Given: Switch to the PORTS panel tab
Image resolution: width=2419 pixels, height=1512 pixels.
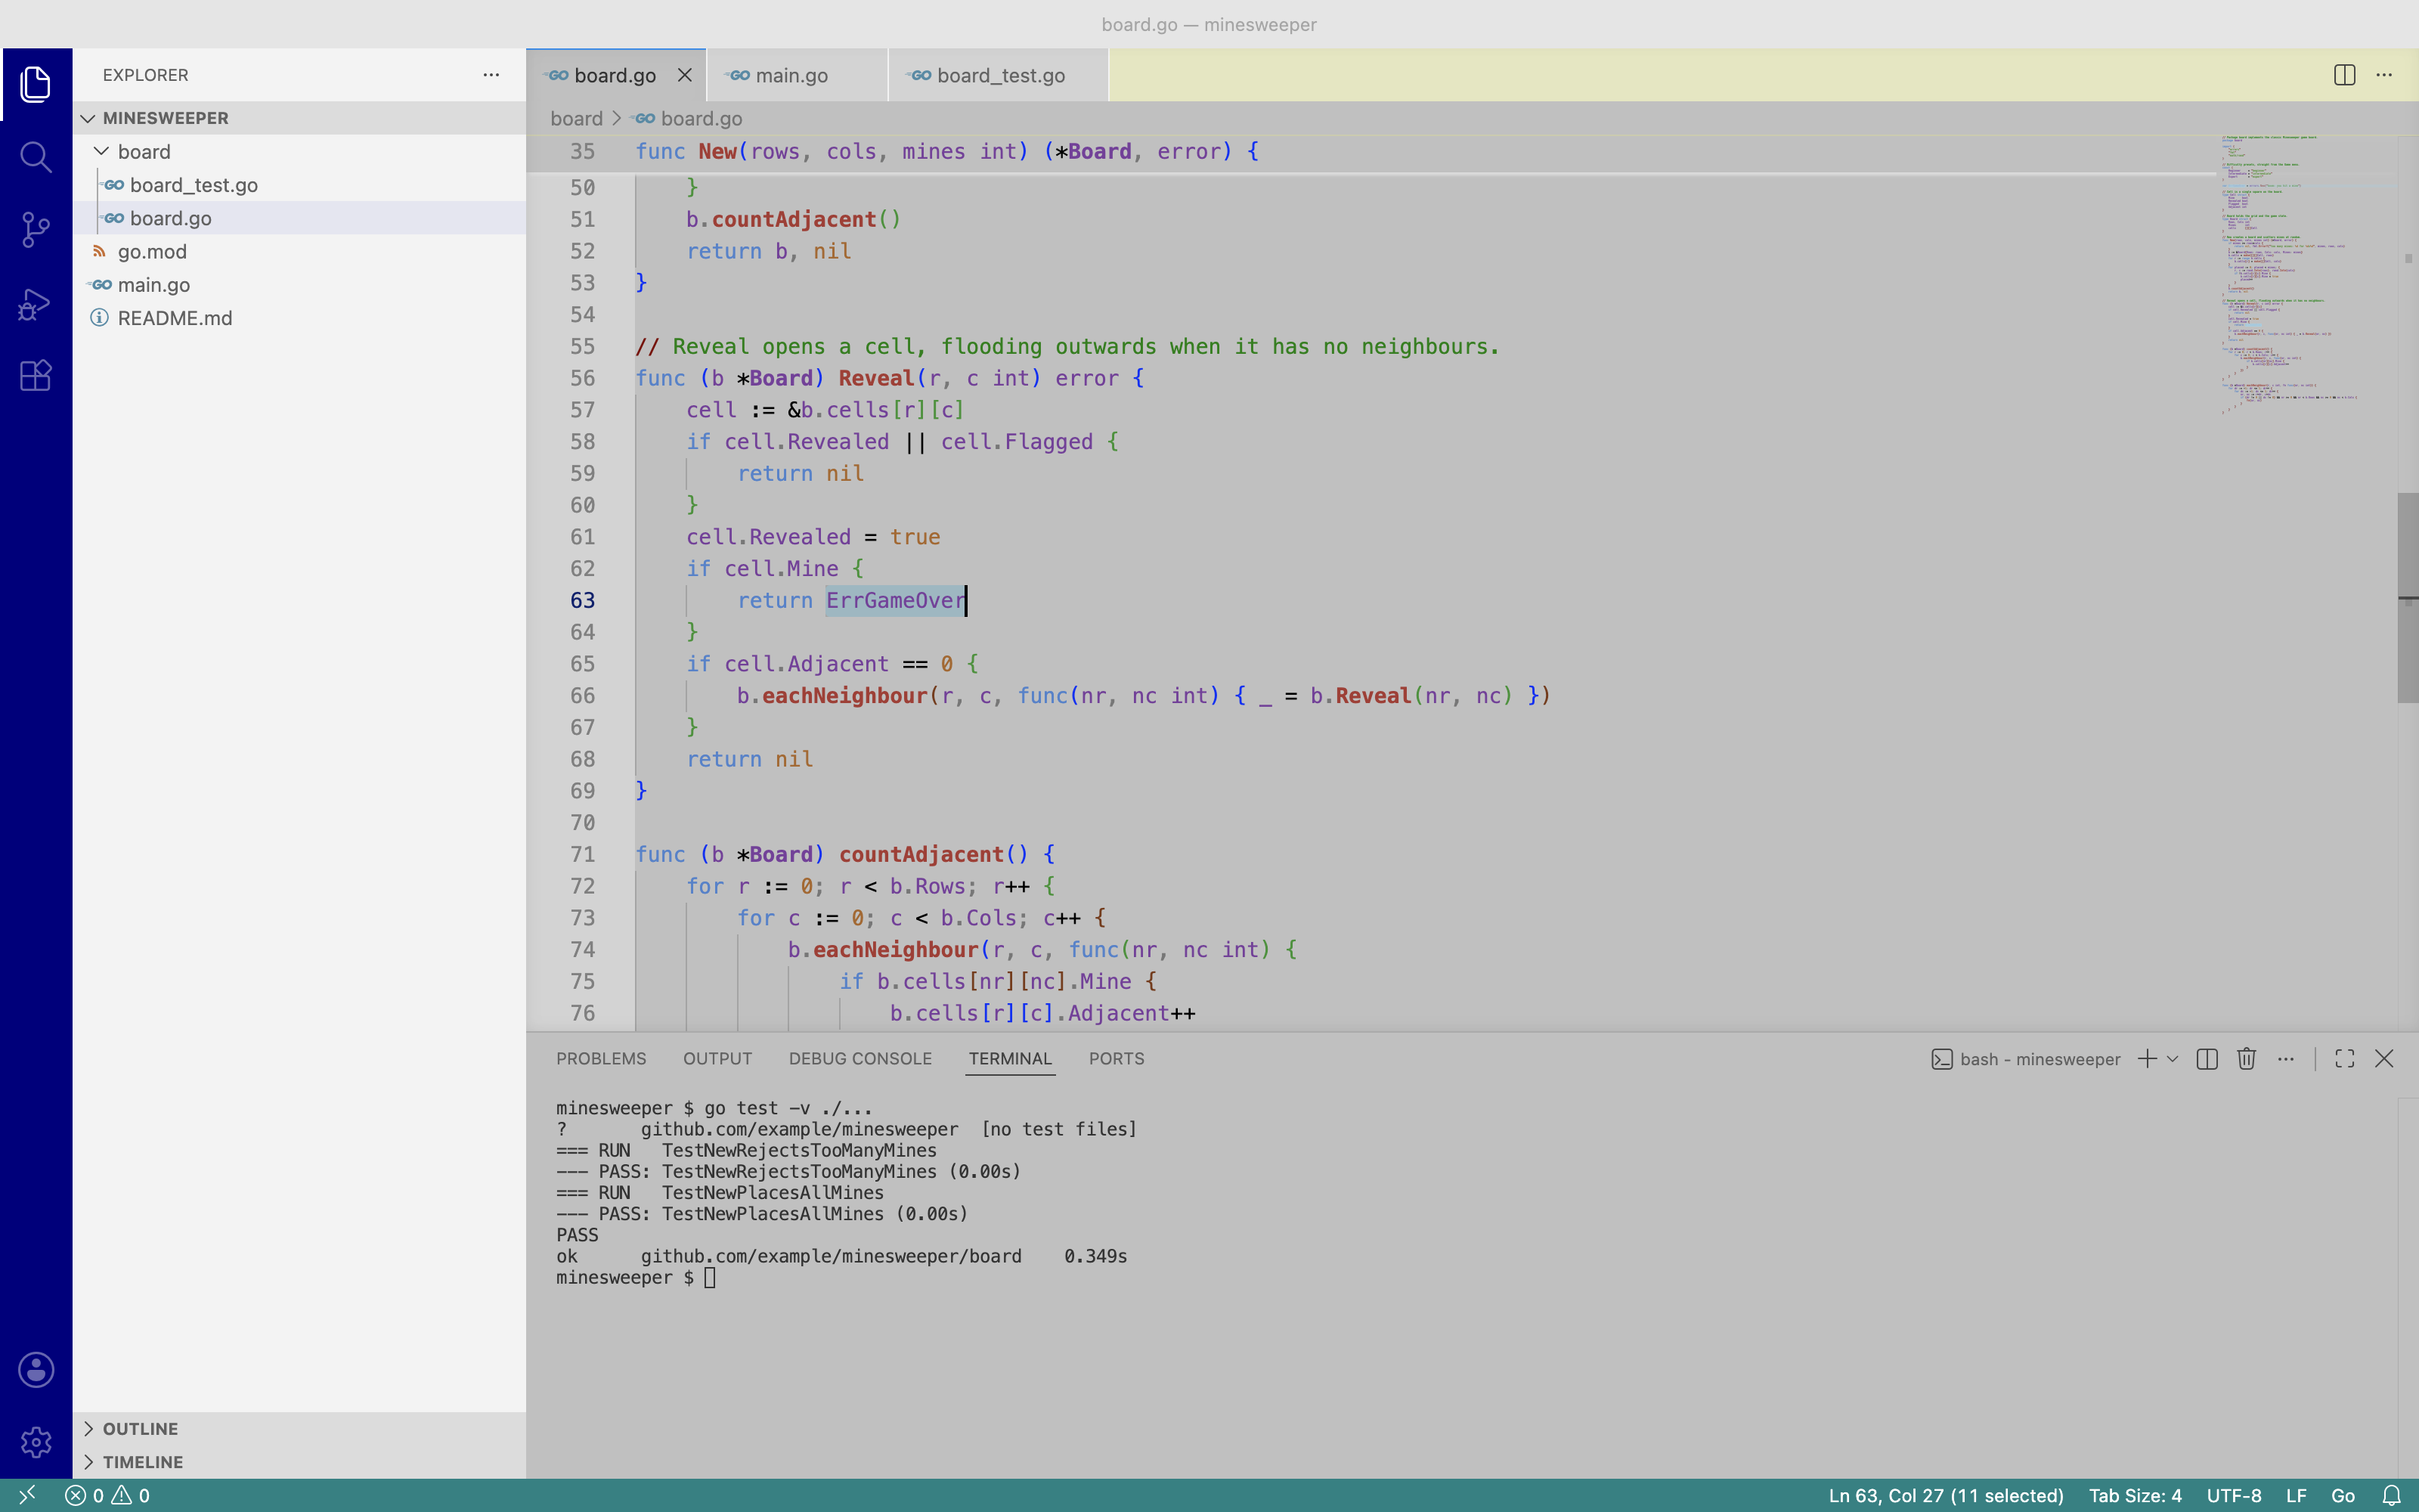Looking at the screenshot, I should coord(1117,1059).
